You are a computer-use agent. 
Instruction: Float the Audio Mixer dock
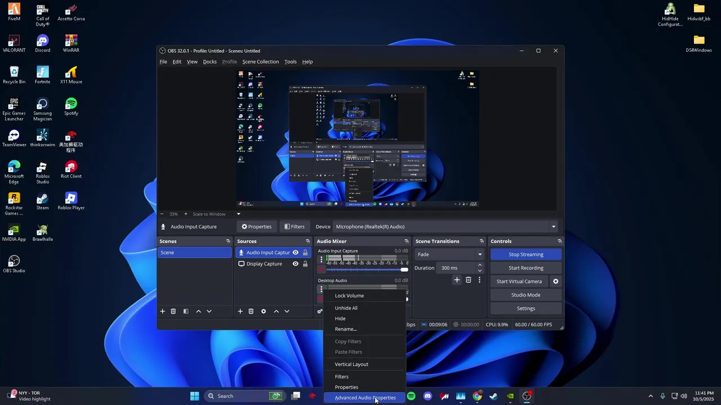click(x=406, y=241)
